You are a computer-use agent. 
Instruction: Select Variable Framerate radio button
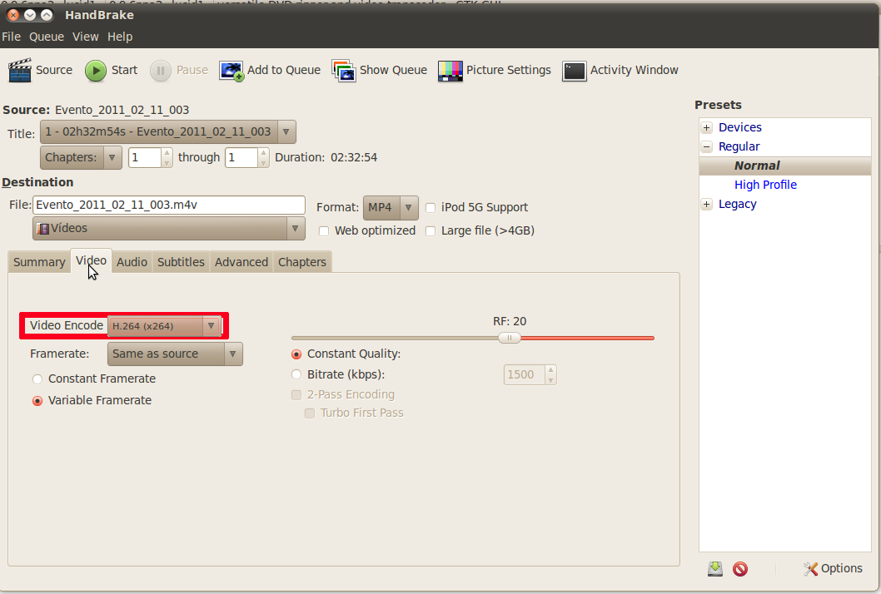point(37,401)
